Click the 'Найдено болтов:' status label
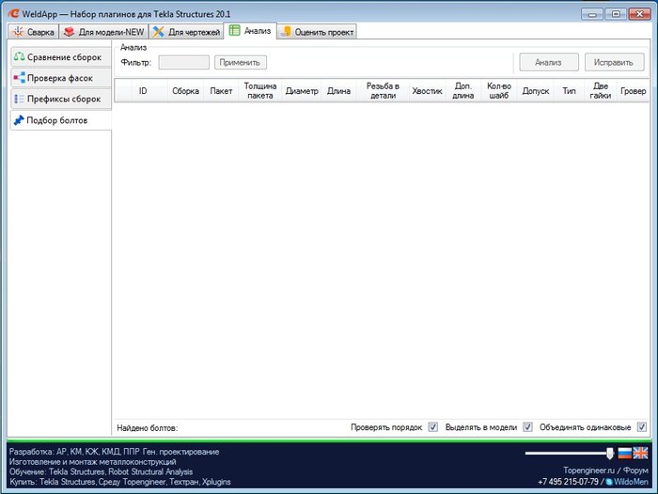Viewport: 658px width, 494px height. tap(148, 428)
